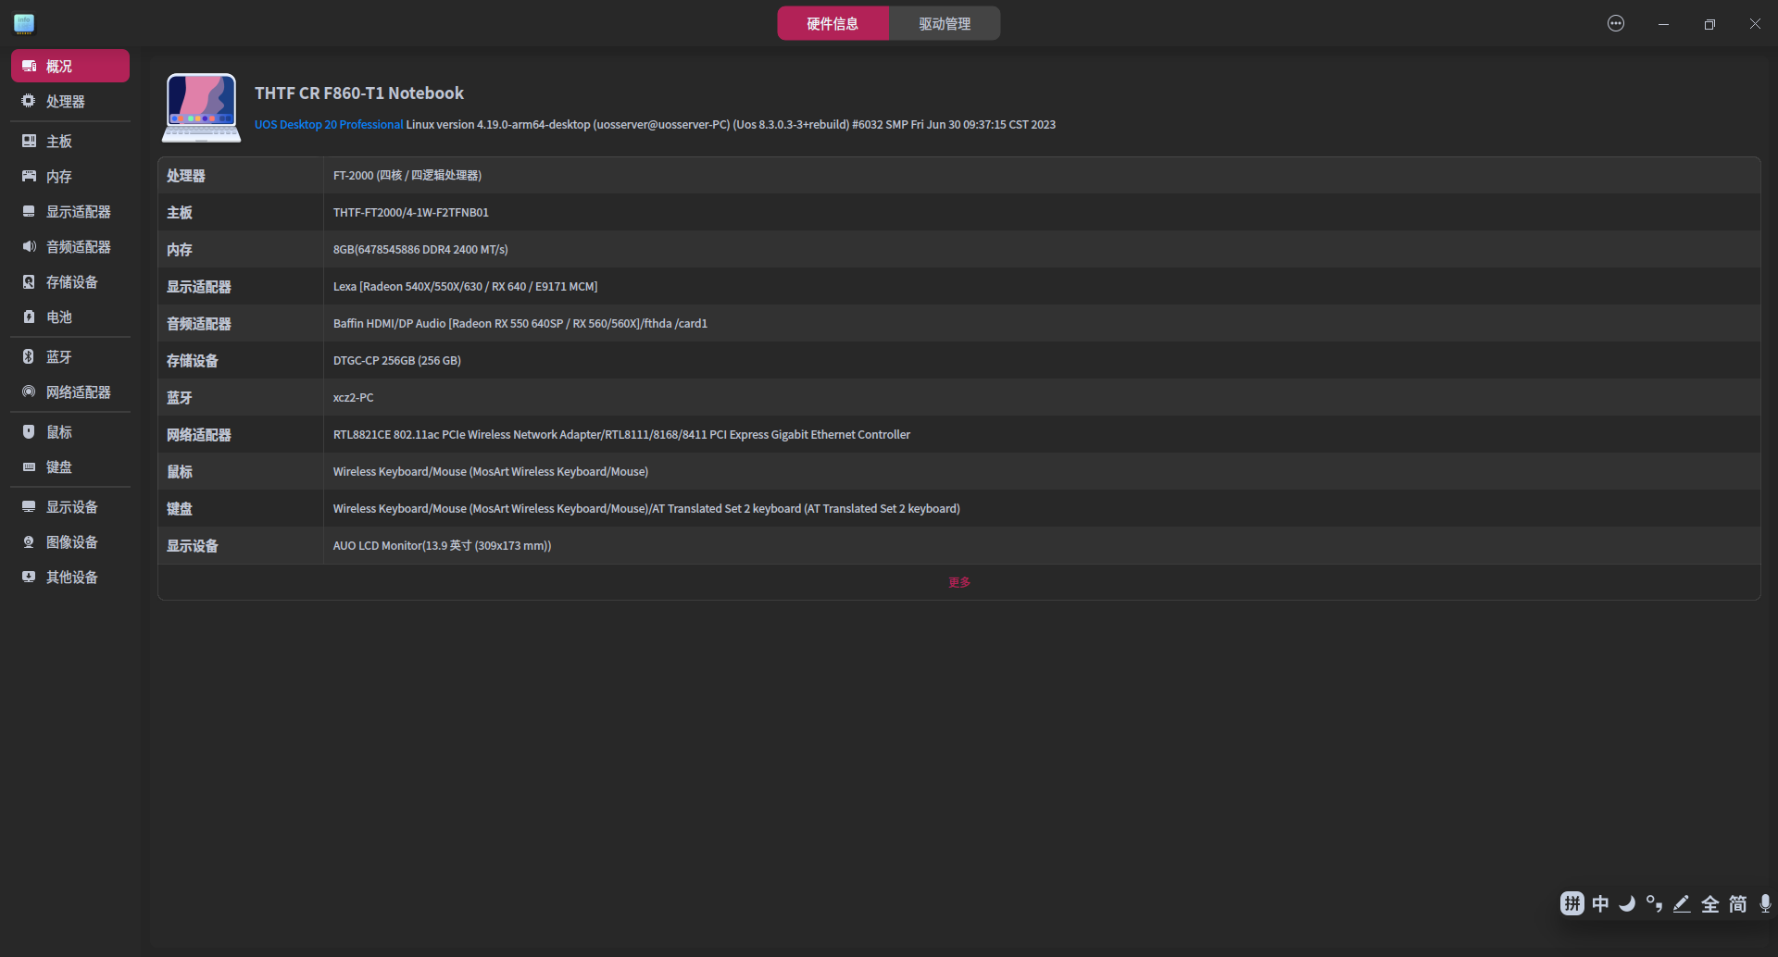Open the 电池 battery sidebar icon
1778x957 pixels.
pos(29,317)
